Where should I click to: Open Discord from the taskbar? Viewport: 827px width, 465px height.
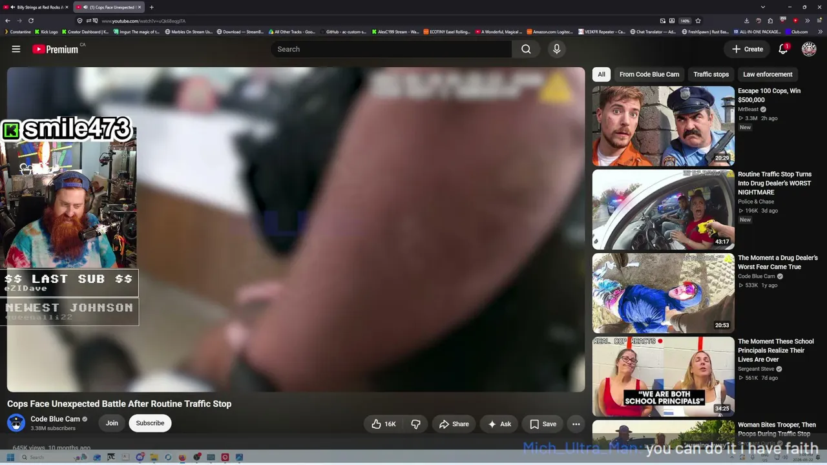click(x=140, y=457)
